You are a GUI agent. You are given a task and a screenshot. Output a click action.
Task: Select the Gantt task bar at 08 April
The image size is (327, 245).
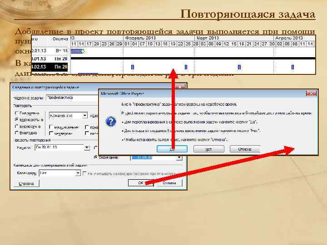pyautogui.click(x=292, y=67)
